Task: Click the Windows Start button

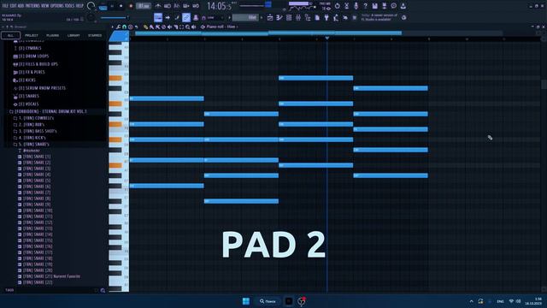Action: (246, 301)
